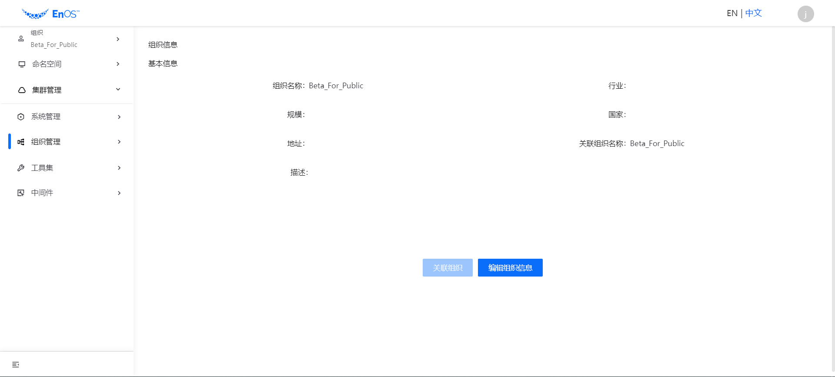Click the 关联组织 button
This screenshot has width=835, height=377.
click(x=448, y=268)
